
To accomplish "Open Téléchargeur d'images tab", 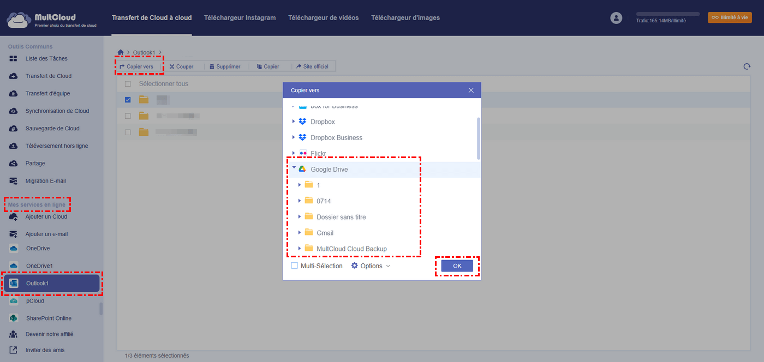I will 405,17.
